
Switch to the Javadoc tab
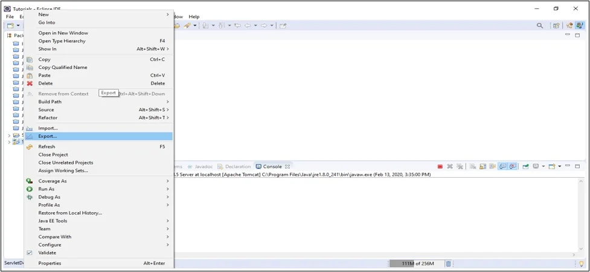[x=200, y=166]
